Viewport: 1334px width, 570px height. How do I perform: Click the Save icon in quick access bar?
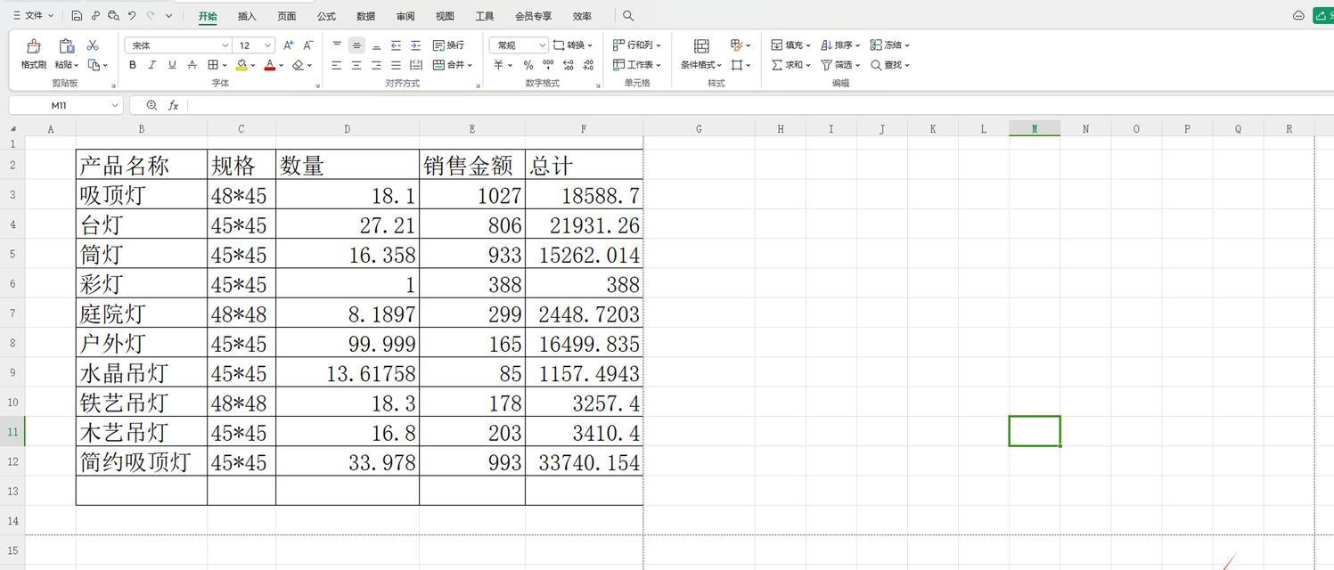(x=78, y=16)
